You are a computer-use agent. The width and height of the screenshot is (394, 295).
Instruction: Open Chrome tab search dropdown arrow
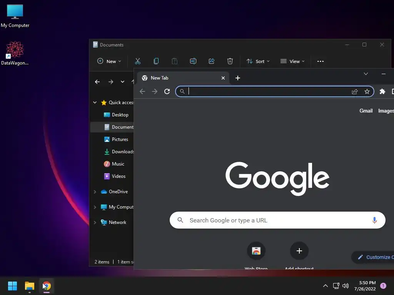[366, 74]
